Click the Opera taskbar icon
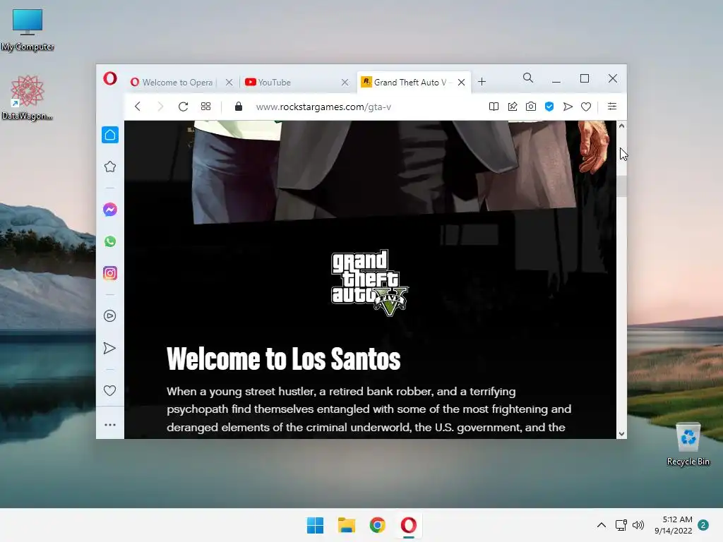 click(x=409, y=525)
